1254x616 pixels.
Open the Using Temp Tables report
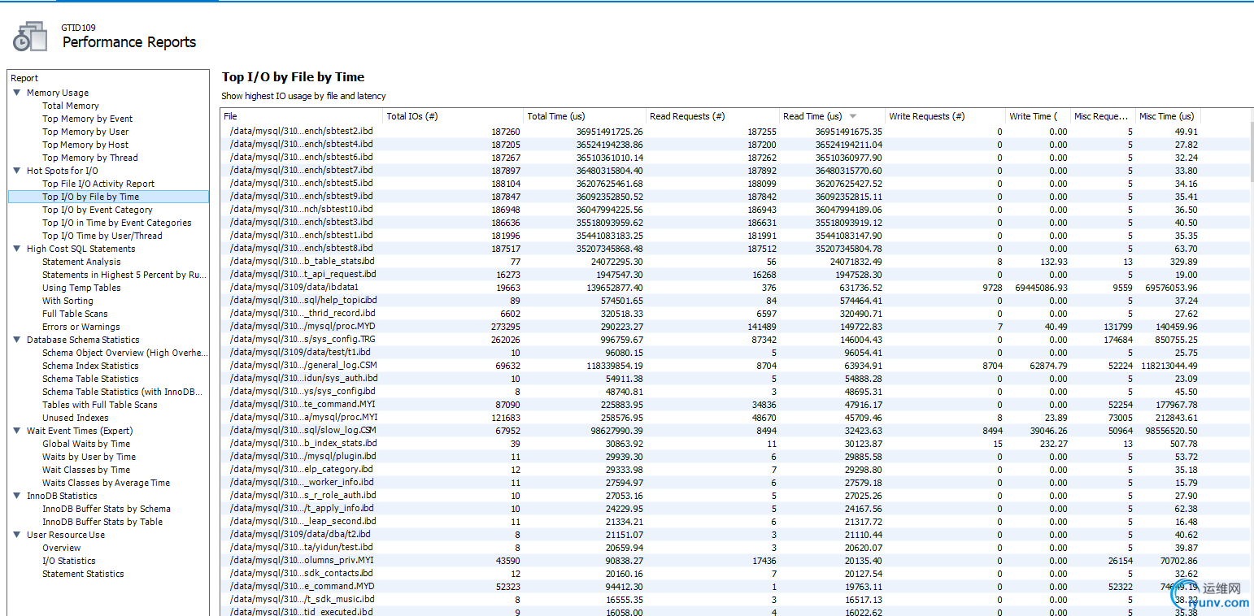(81, 288)
